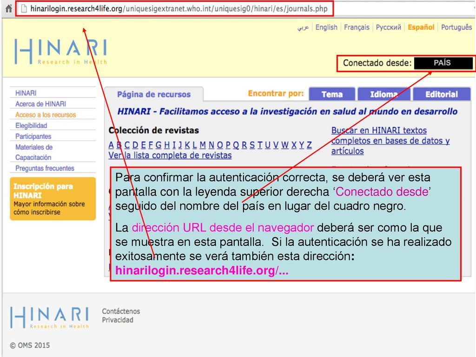
Task: Open journals starting with letter C
Action: click(x=127, y=145)
